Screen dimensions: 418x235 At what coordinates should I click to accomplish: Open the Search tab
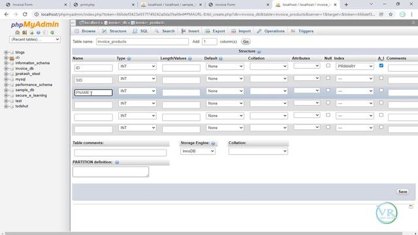point(165,31)
